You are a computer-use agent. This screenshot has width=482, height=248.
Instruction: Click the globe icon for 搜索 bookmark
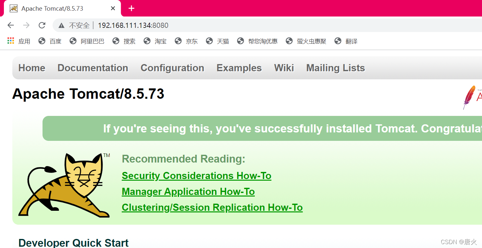pos(116,41)
